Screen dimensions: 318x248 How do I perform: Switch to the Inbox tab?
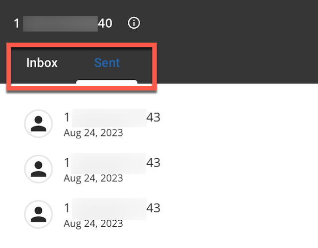[42, 63]
